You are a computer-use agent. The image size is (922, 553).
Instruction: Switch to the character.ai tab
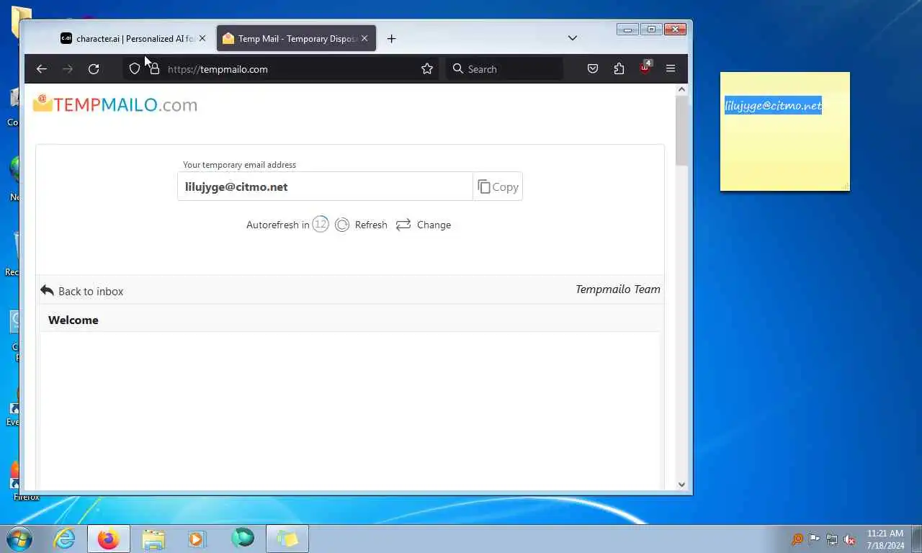coord(134,39)
